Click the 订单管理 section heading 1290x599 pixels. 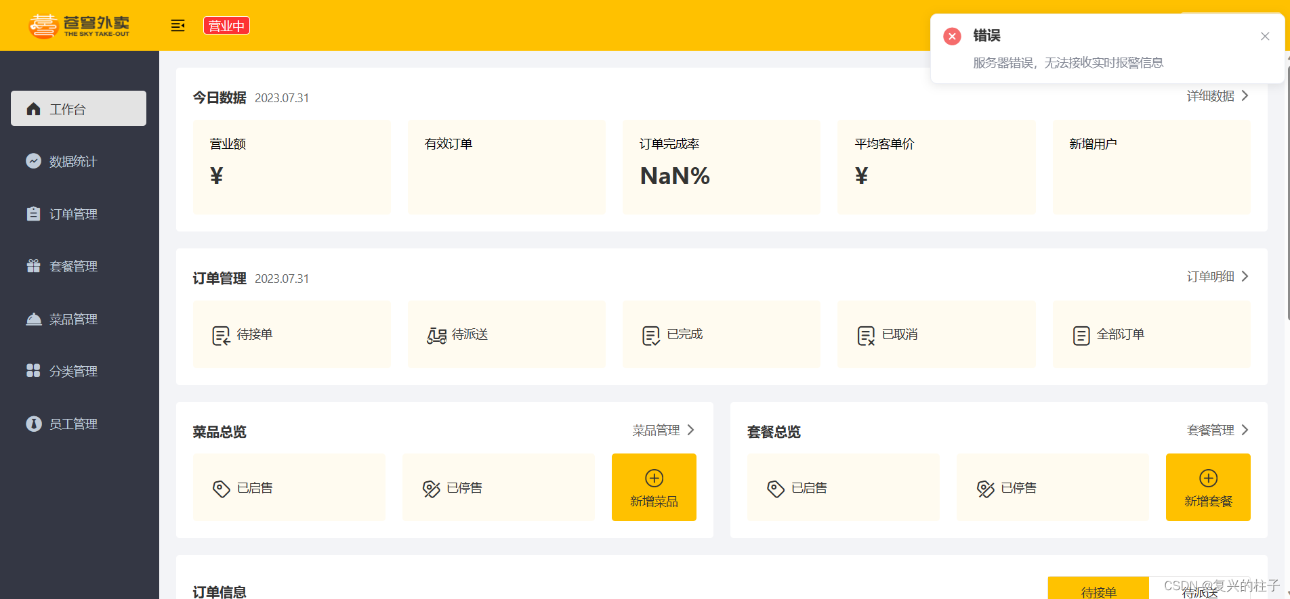tap(220, 278)
